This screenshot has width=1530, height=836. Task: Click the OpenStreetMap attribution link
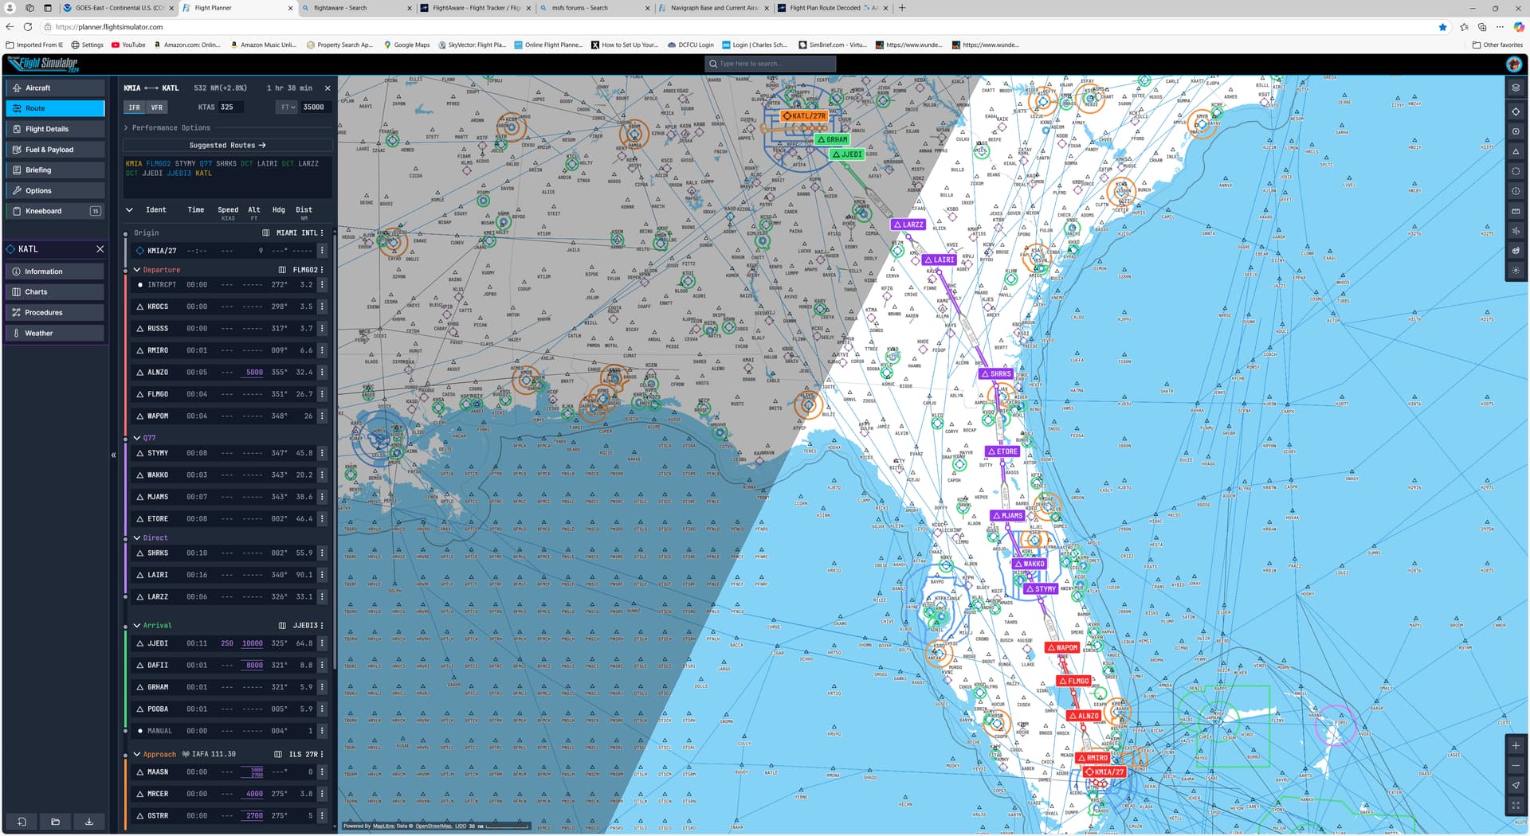click(431, 826)
